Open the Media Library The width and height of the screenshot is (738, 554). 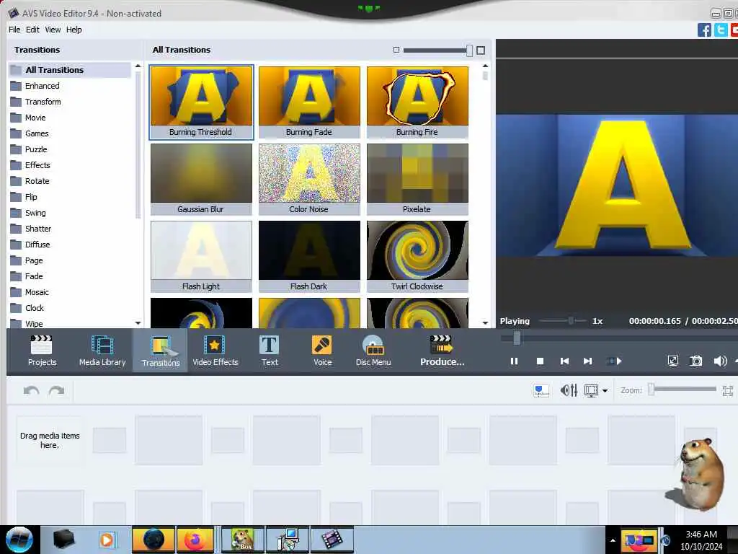point(102,351)
